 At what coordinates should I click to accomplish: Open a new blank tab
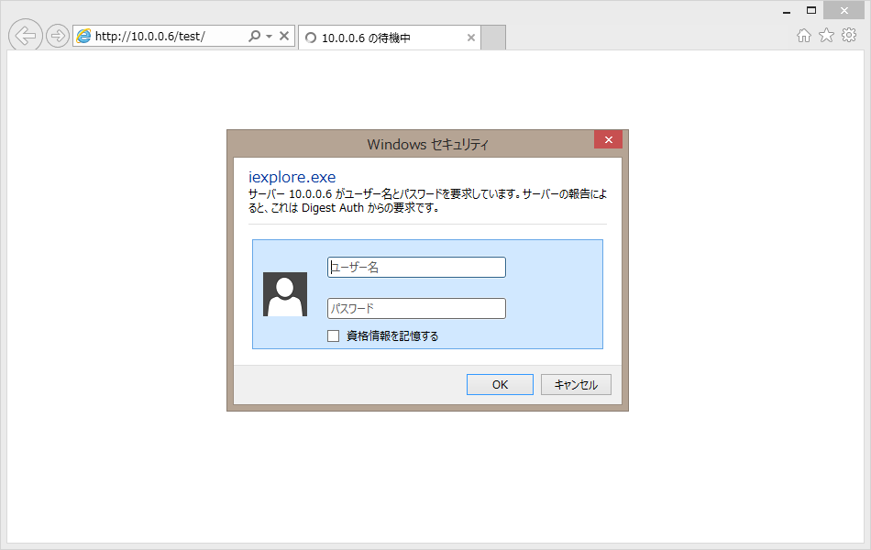493,38
